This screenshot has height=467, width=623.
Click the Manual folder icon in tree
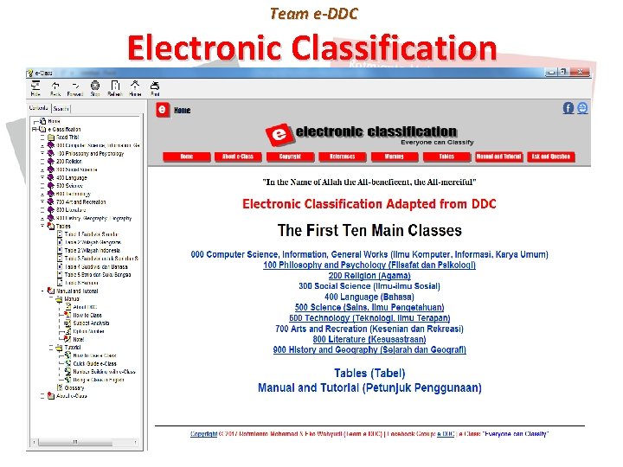coord(59,298)
